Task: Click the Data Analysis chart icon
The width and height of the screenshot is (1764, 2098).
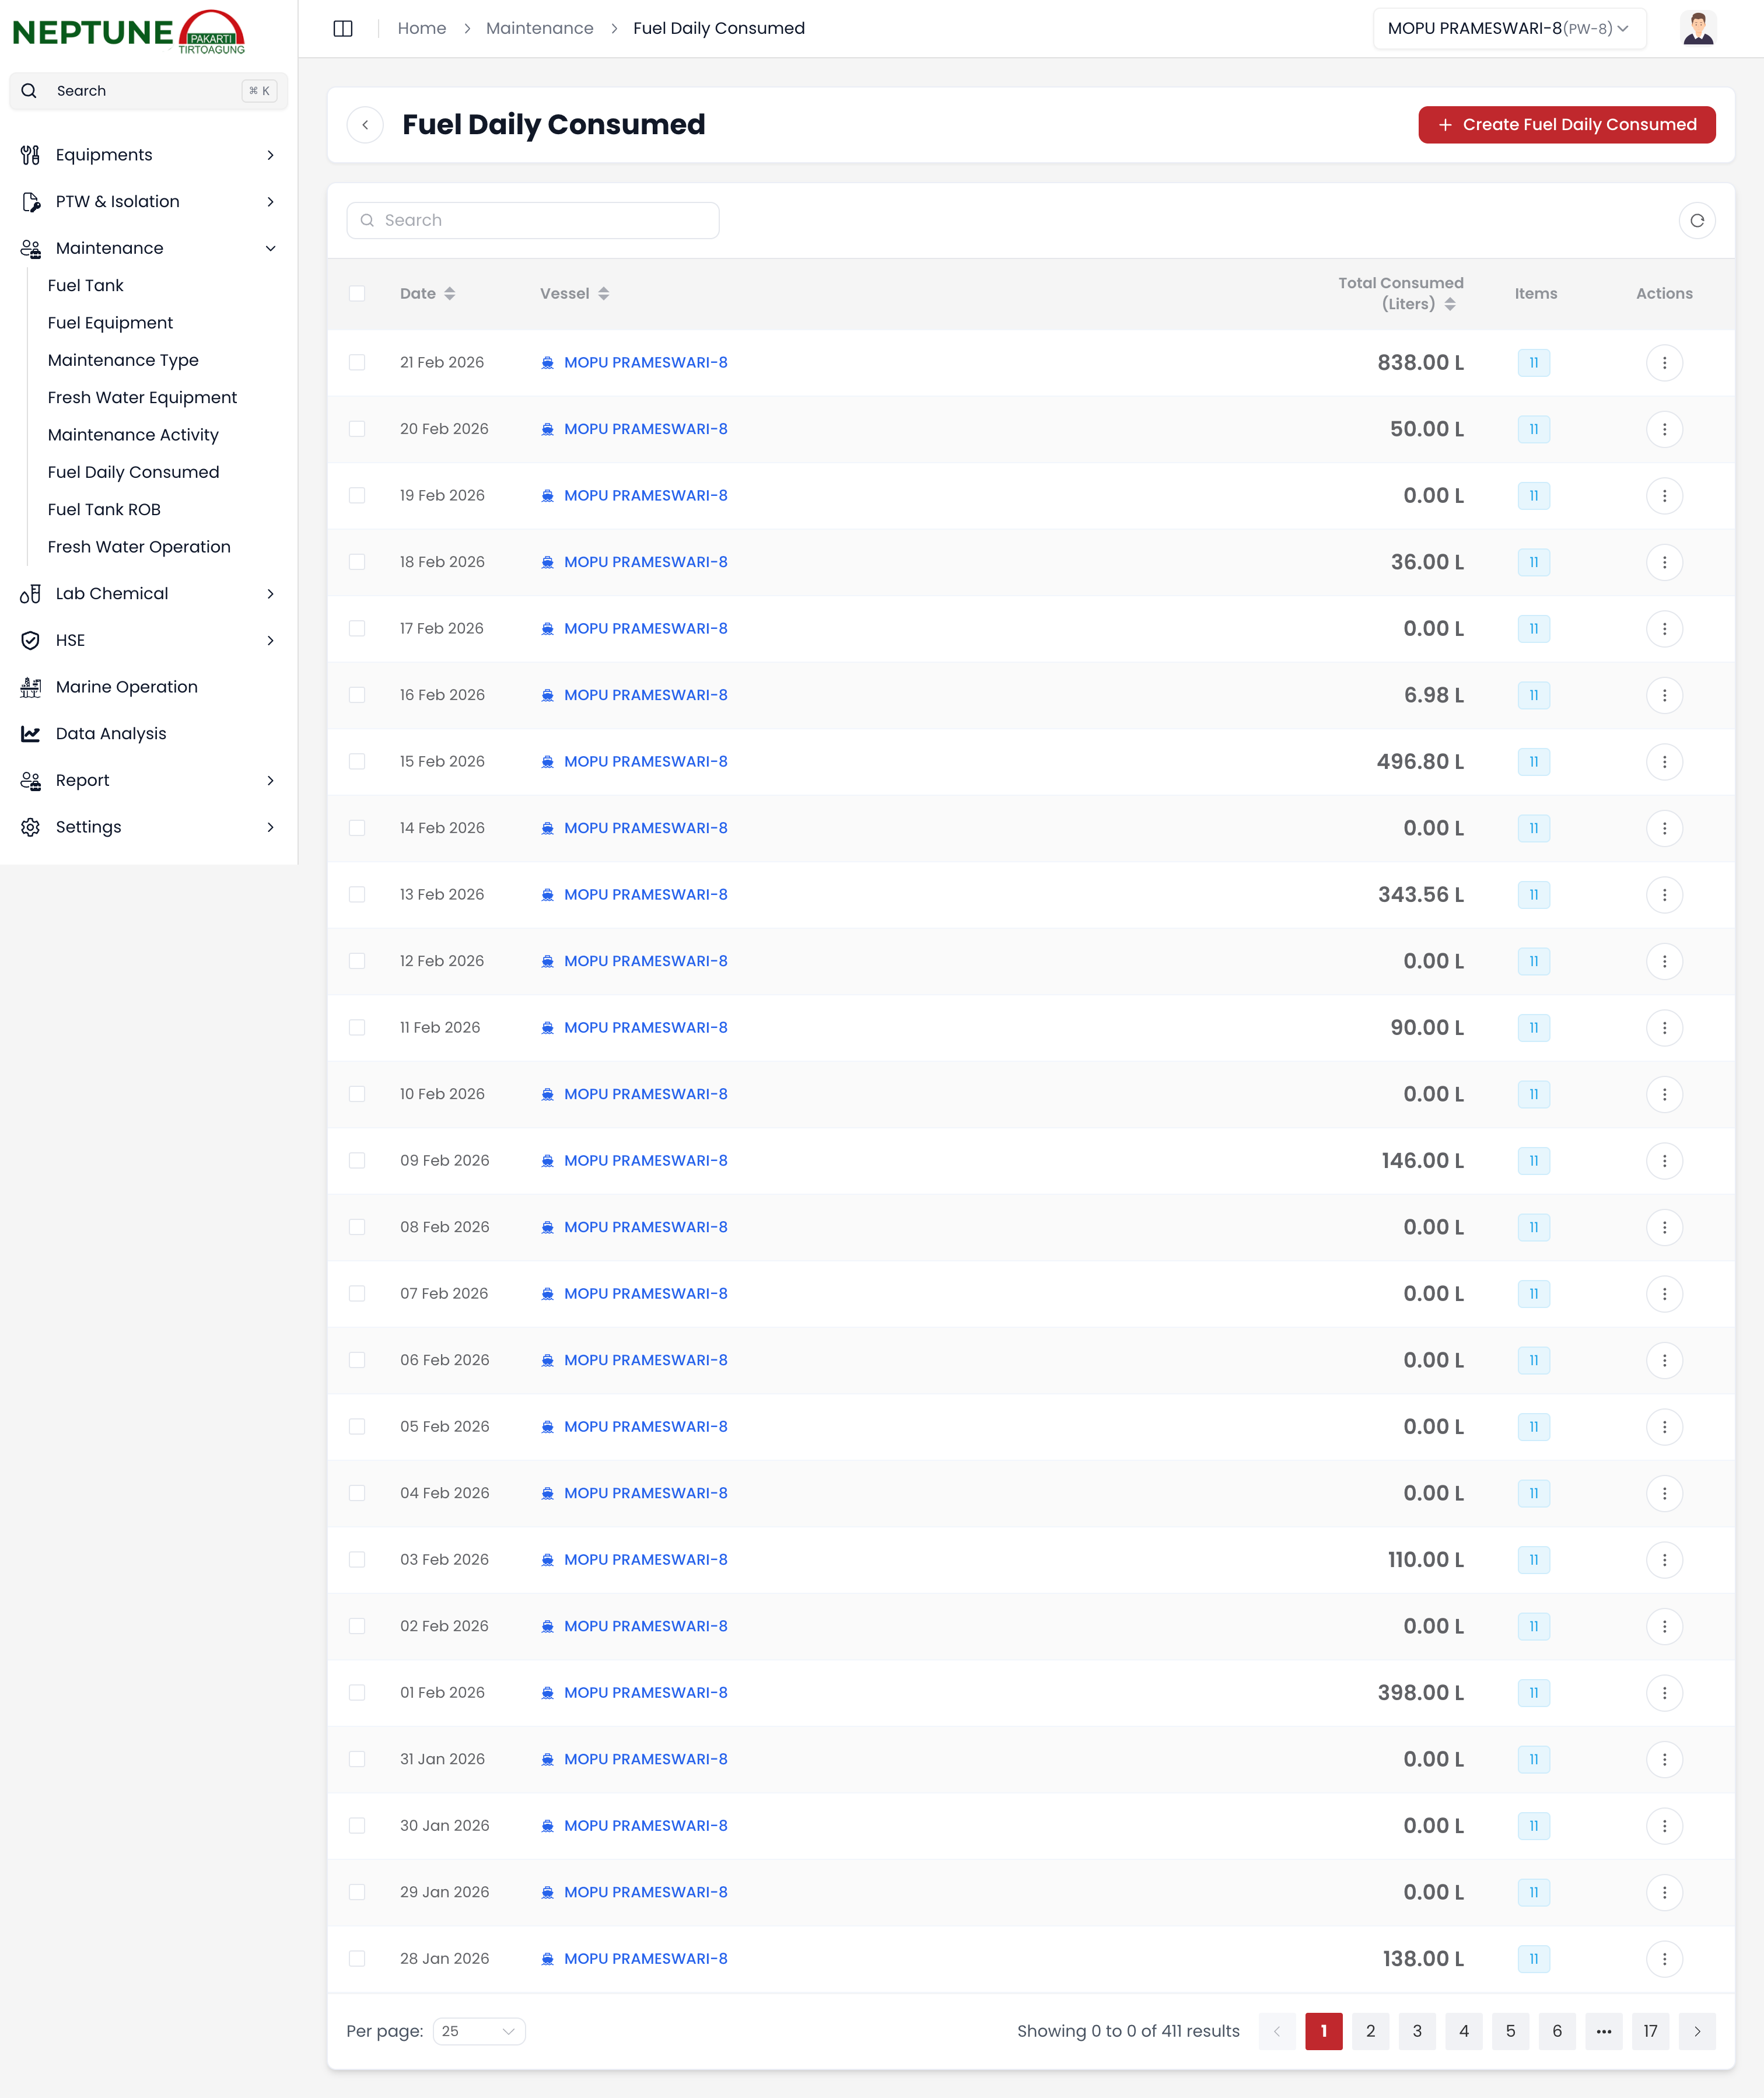Action: tap(31, 734)
